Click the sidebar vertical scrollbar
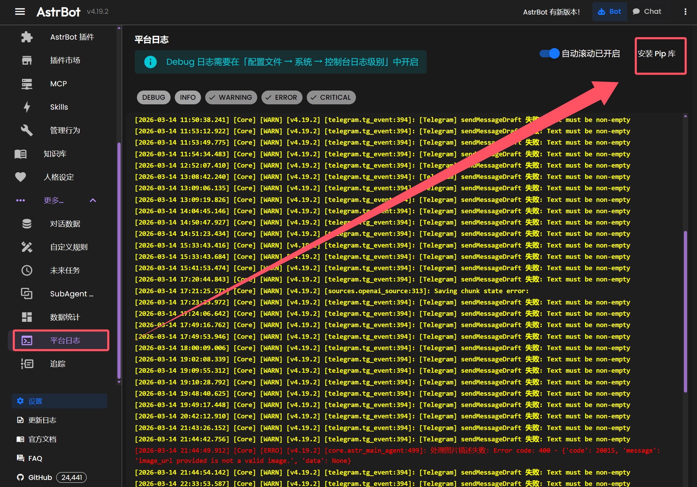 (119, 260)
